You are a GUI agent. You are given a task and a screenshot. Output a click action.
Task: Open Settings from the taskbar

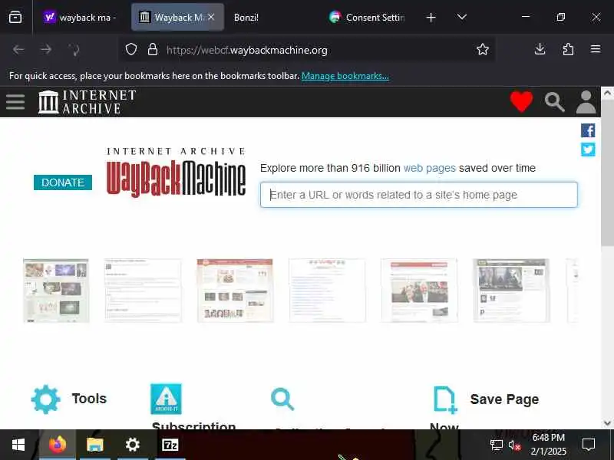[x=133, y=445]
